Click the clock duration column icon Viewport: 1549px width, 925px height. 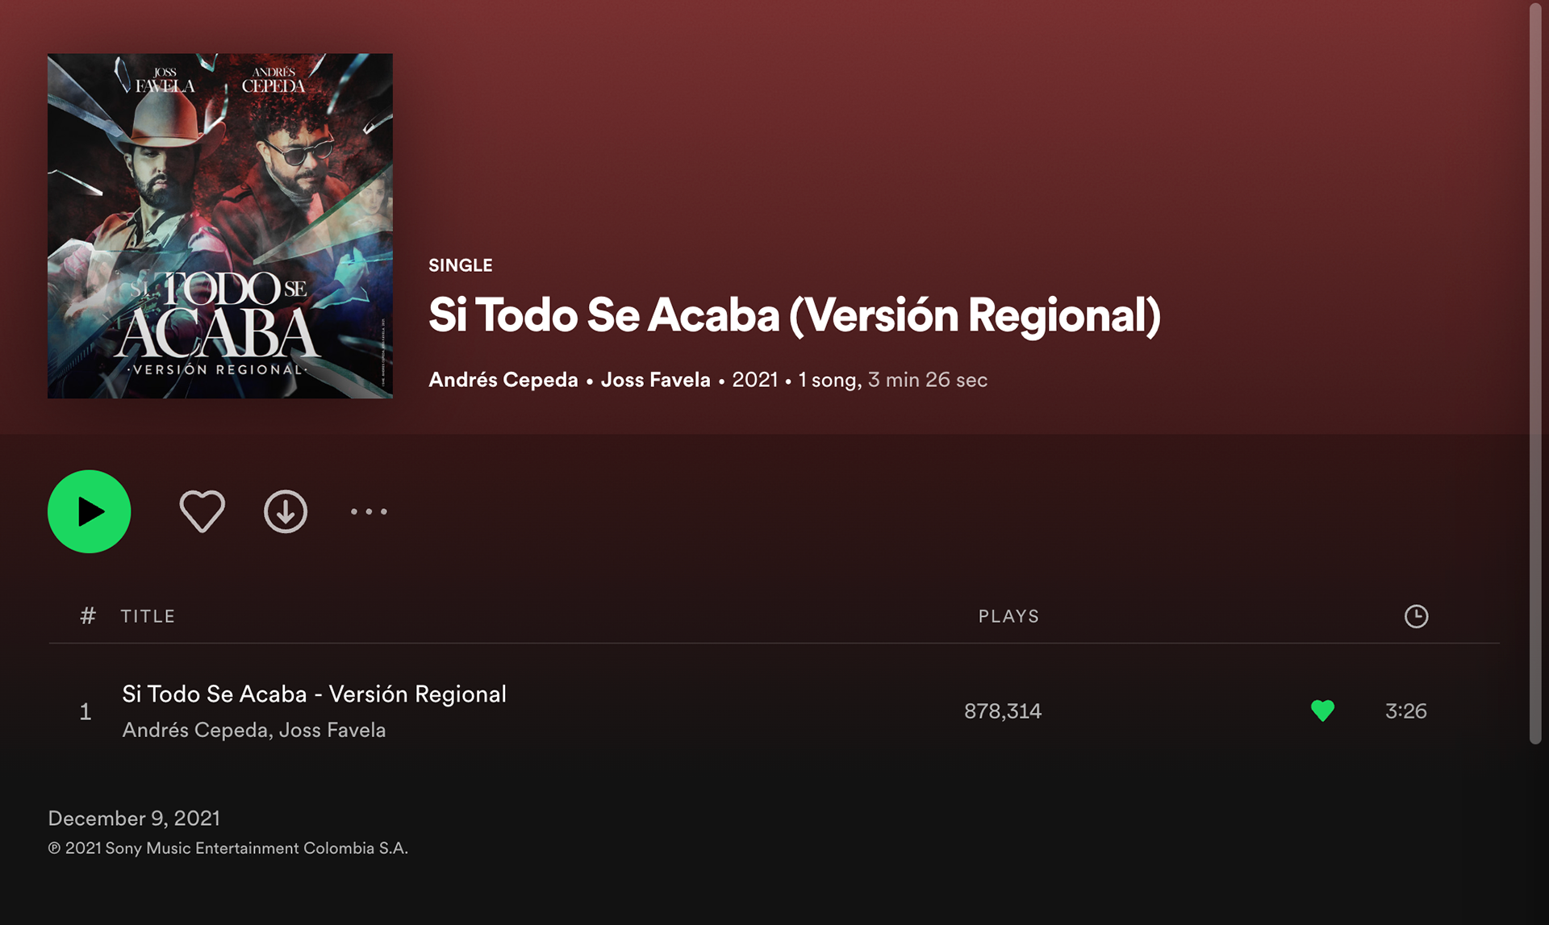coord(1416,616)
